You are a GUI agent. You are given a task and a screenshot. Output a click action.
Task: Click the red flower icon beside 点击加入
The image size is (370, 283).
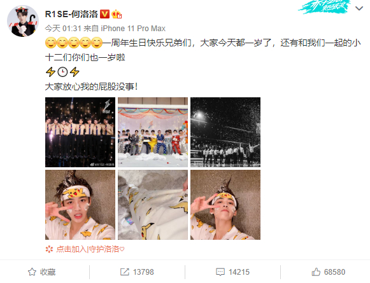[x=49, y=249]
